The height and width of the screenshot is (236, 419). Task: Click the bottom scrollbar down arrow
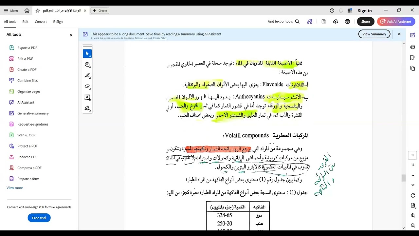point(403,228)
